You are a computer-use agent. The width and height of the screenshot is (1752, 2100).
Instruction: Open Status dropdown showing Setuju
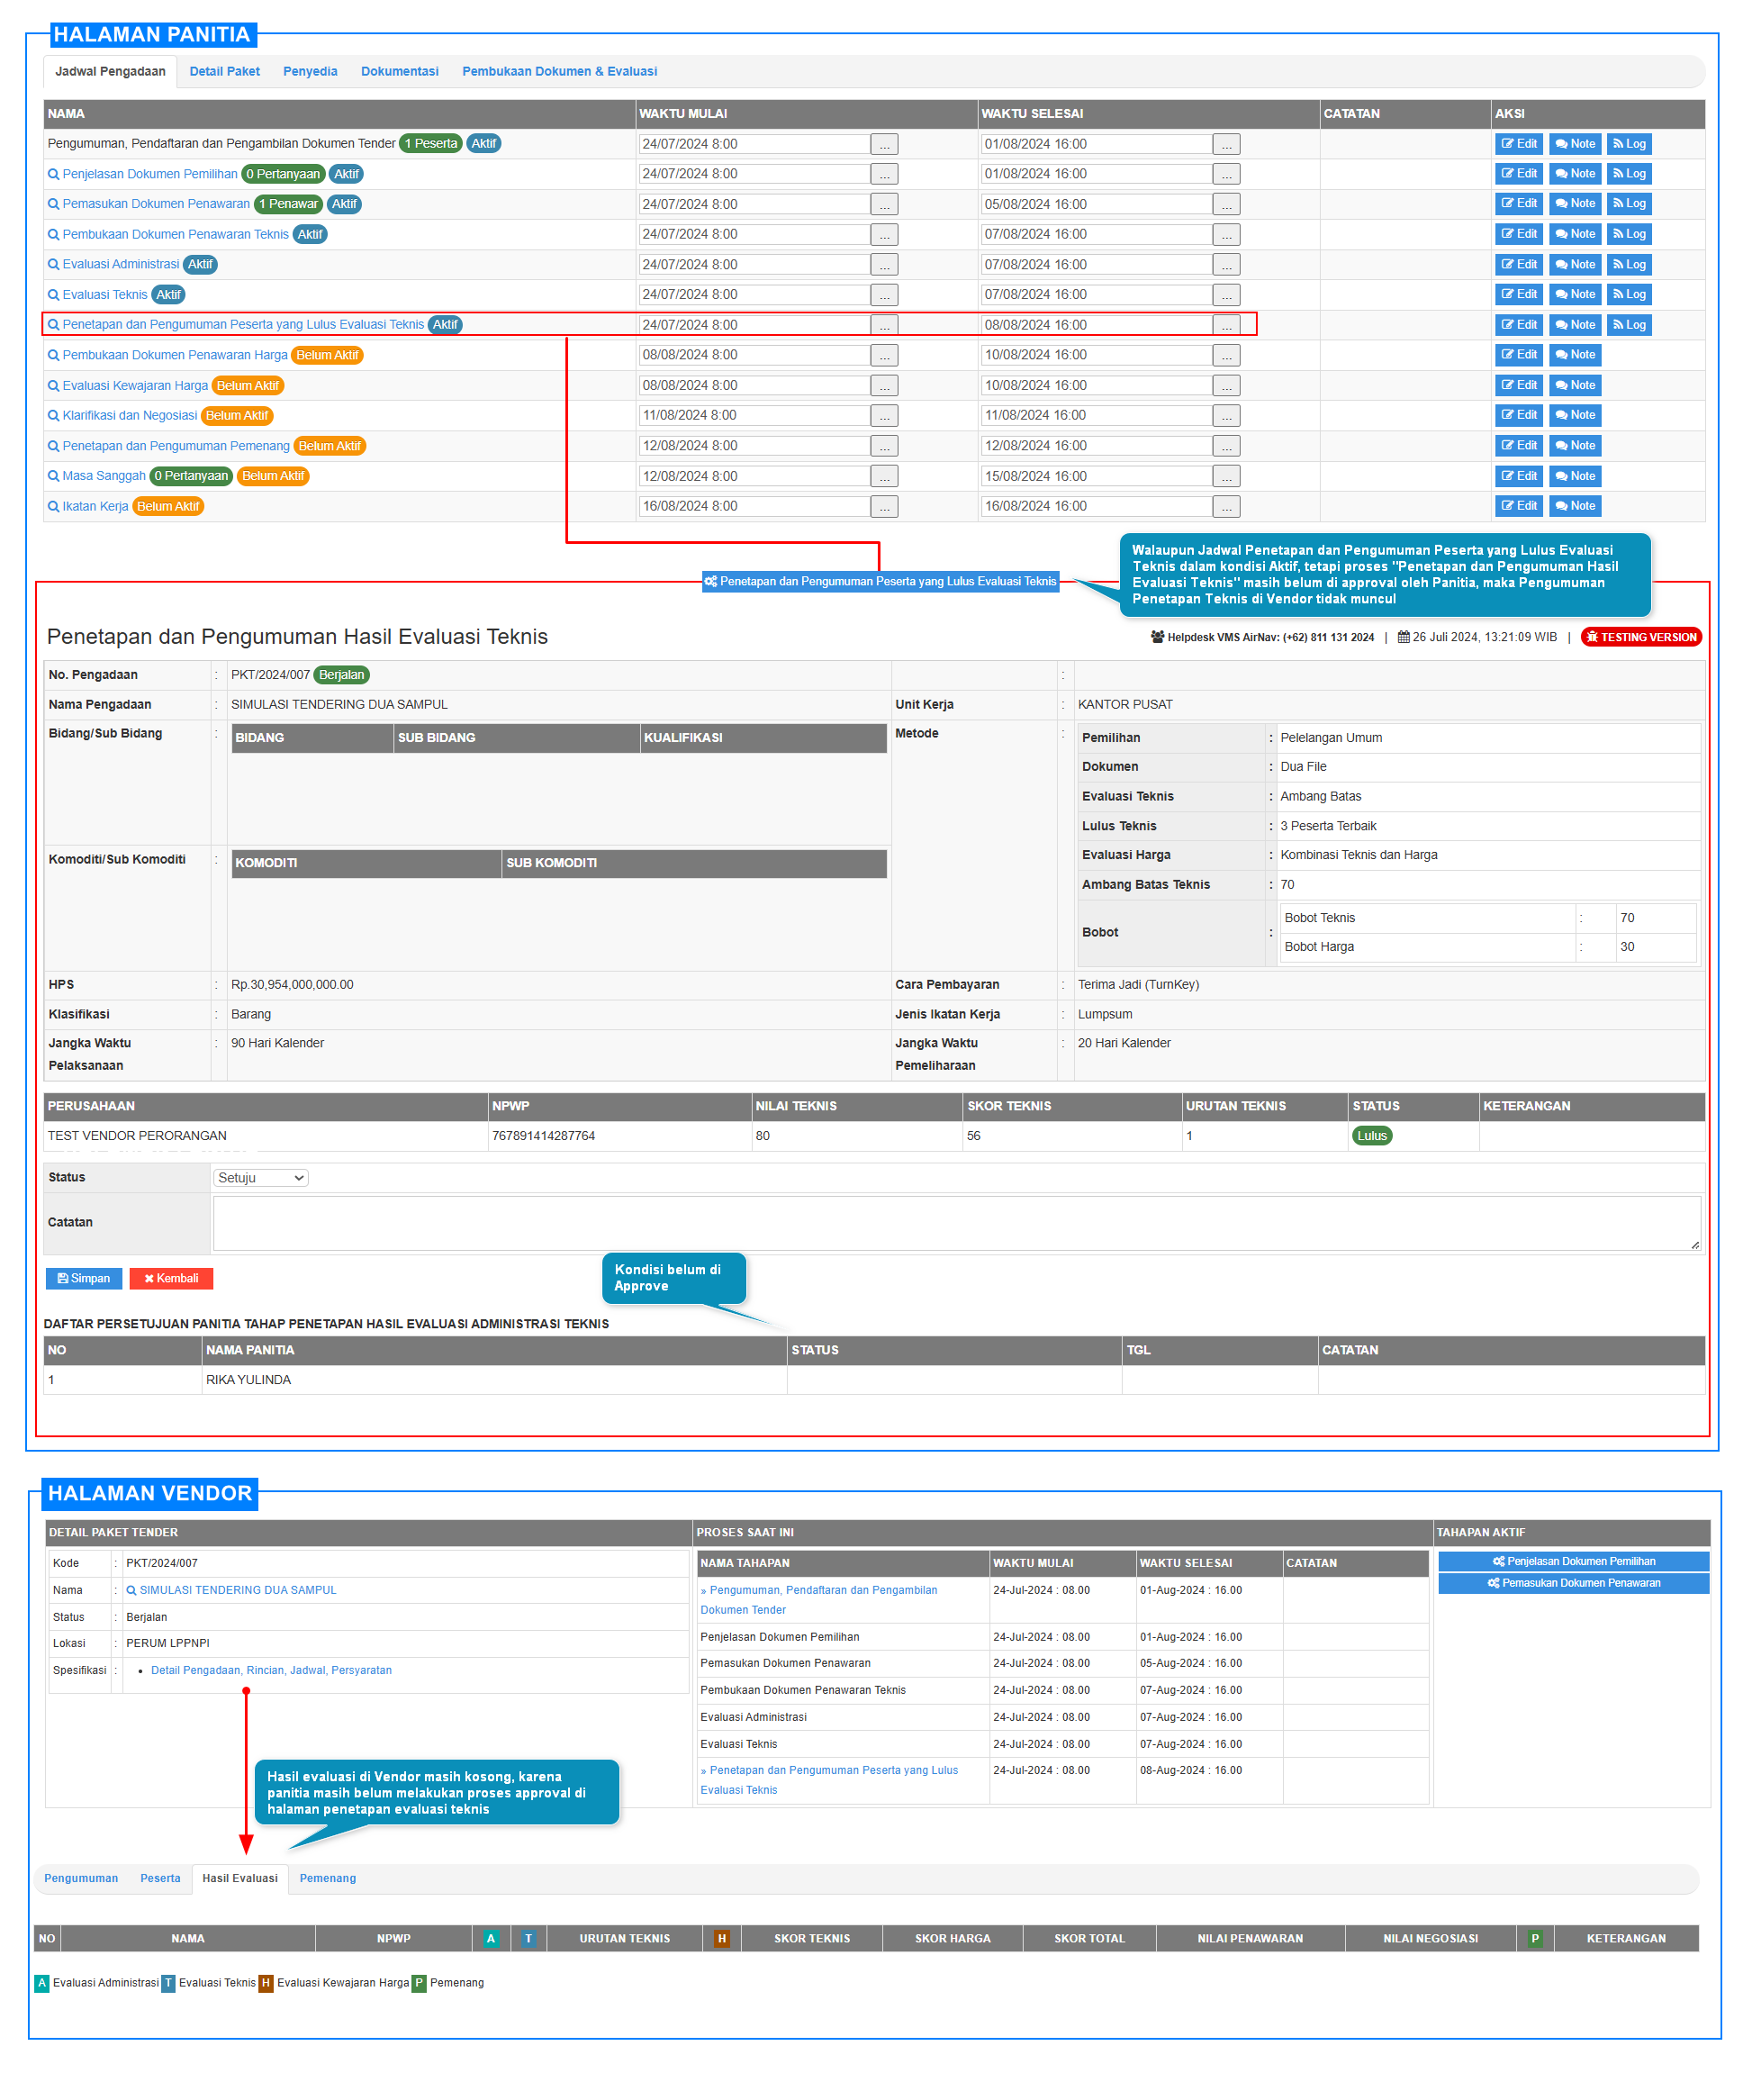tap(261, 1178)
